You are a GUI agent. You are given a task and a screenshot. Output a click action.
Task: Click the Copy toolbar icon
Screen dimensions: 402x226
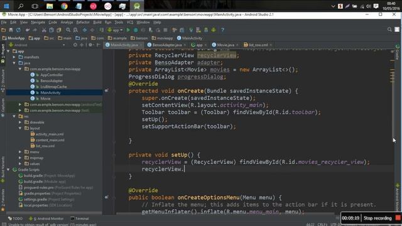click(x=52, y=30)
